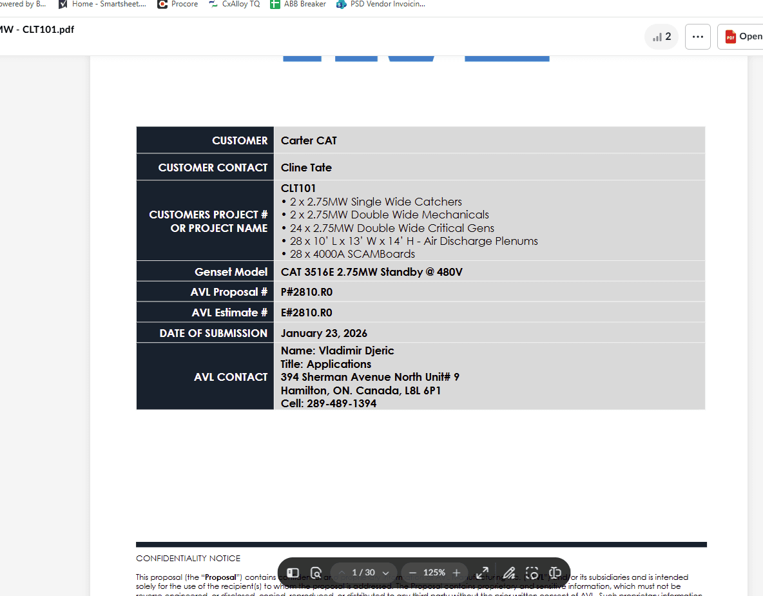Click the 24 x 2.75MW Double Wide Critical Gens line
Image resolution: width=763 pixels, height=596 pixels.
(388, 228)
